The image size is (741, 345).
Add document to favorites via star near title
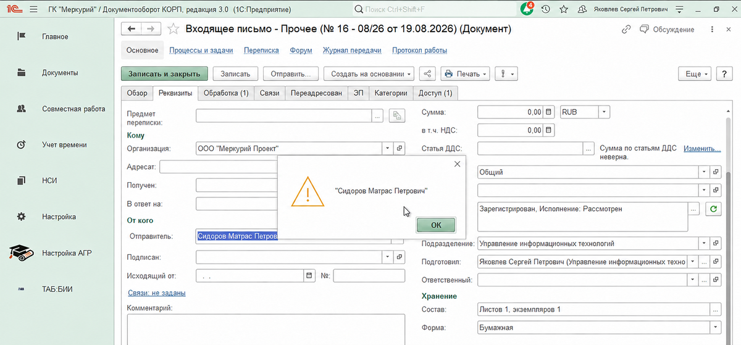coord(174,29)
